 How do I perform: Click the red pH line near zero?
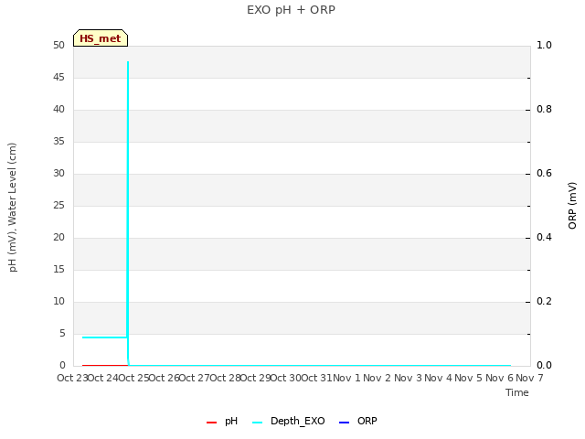click(x=105, y=365)
